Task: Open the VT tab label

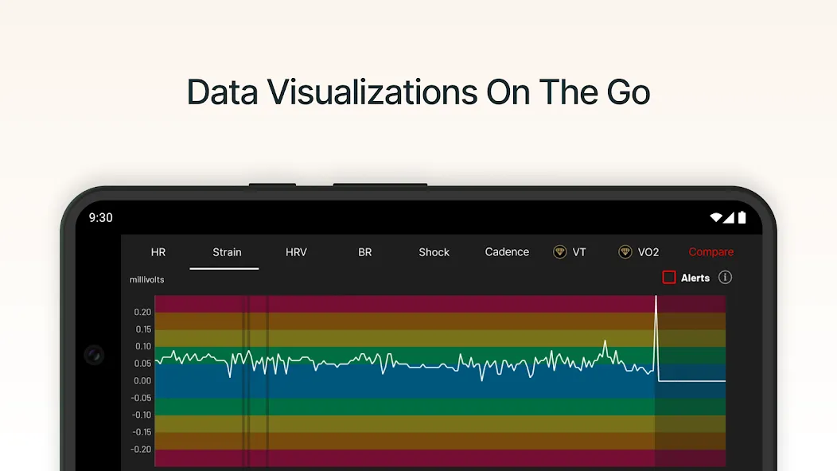Action: pos(579,252)
